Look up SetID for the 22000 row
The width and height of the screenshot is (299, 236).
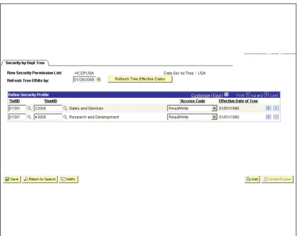tap(29, 108)
